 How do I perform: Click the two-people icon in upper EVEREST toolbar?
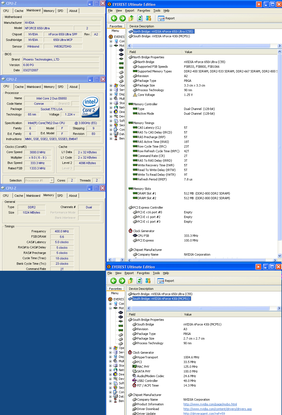pos(149,18)
